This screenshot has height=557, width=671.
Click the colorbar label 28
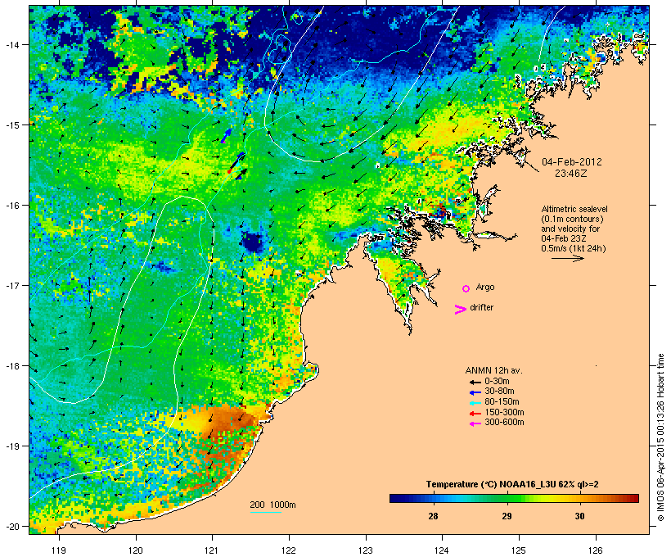pos(433,516)
